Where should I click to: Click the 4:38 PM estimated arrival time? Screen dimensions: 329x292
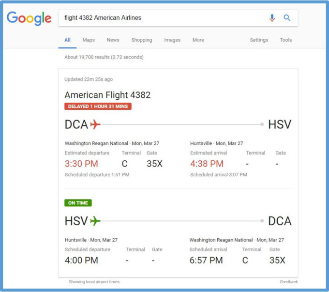coord(207,164)
